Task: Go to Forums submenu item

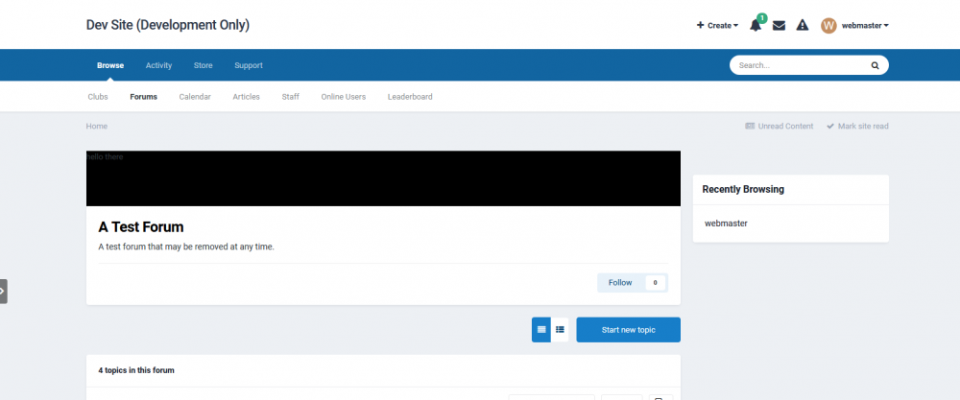Action: [x=143, y=97]
